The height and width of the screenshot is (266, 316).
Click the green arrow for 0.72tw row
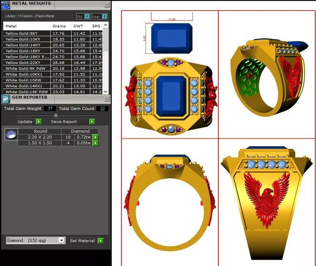pos(95,137)
